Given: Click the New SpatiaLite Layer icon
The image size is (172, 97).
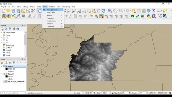Looking at the screenshot, I should [x=19, y=16].
